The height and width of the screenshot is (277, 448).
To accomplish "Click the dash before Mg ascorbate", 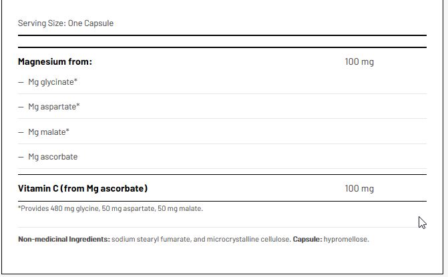I will point(21,157).
